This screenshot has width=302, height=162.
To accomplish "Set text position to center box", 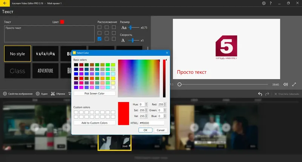I will pyautogui.click(x=106, y=33).
